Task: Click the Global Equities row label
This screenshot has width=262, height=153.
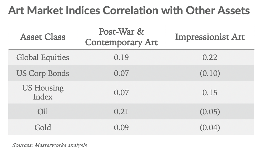Action: click(x=43, y=57)
